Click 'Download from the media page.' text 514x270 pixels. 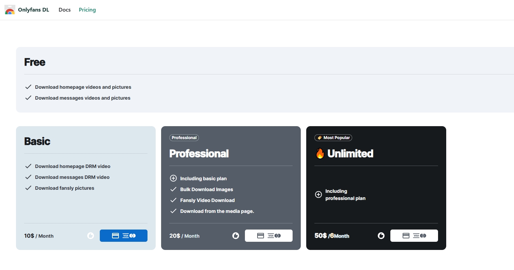click(x=217, y=211)
